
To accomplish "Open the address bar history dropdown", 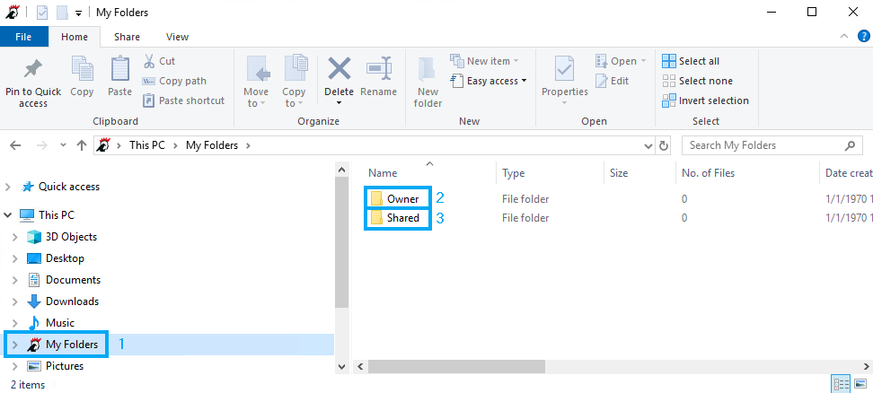I will 648,145.
